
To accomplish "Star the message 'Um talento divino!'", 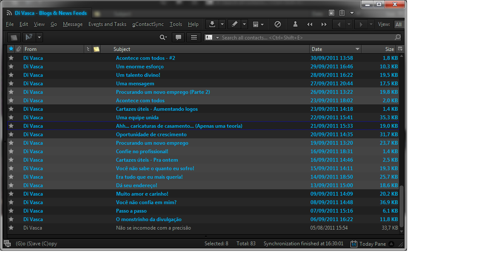I will tap(11, 75).
